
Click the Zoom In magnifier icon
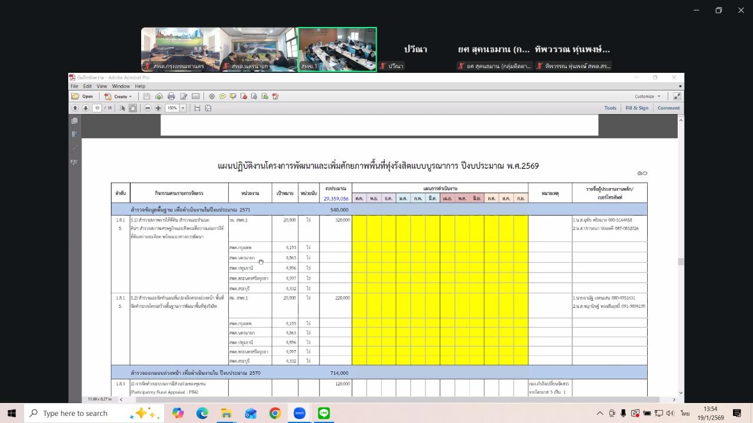pos(158,108)
